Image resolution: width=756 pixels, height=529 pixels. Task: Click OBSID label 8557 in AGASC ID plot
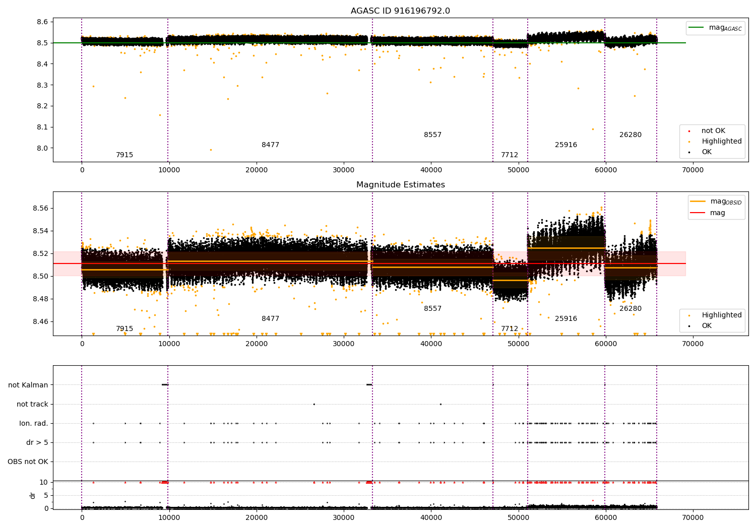(432, 135)
